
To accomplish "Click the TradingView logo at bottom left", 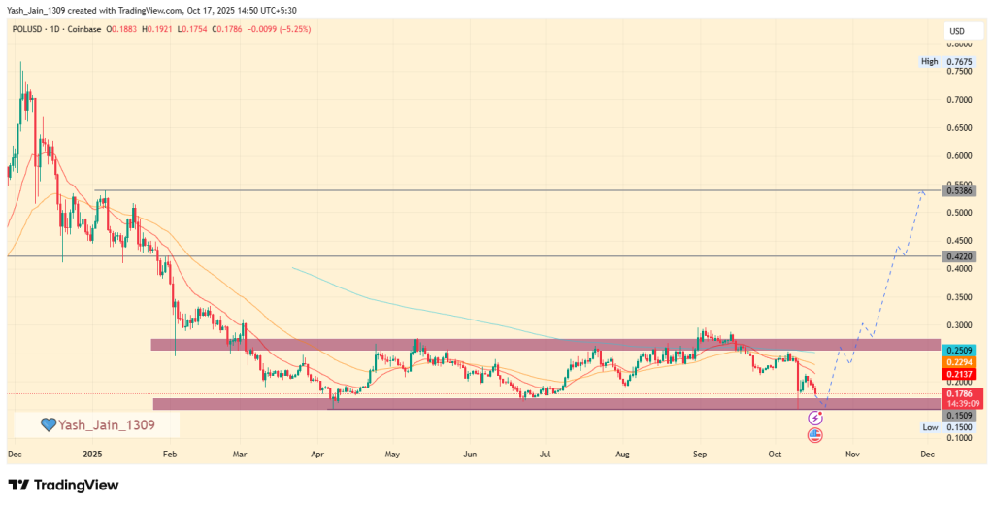I will 63,485.
